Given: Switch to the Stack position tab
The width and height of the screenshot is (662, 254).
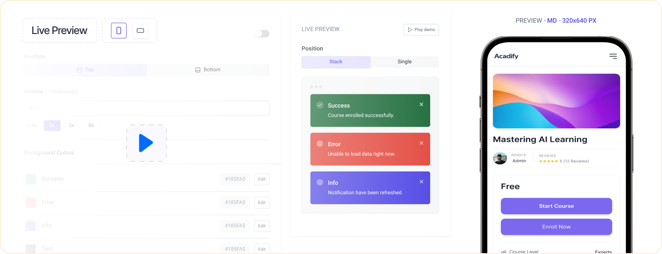Looking at the screenshot, I should tap(336, 62).
